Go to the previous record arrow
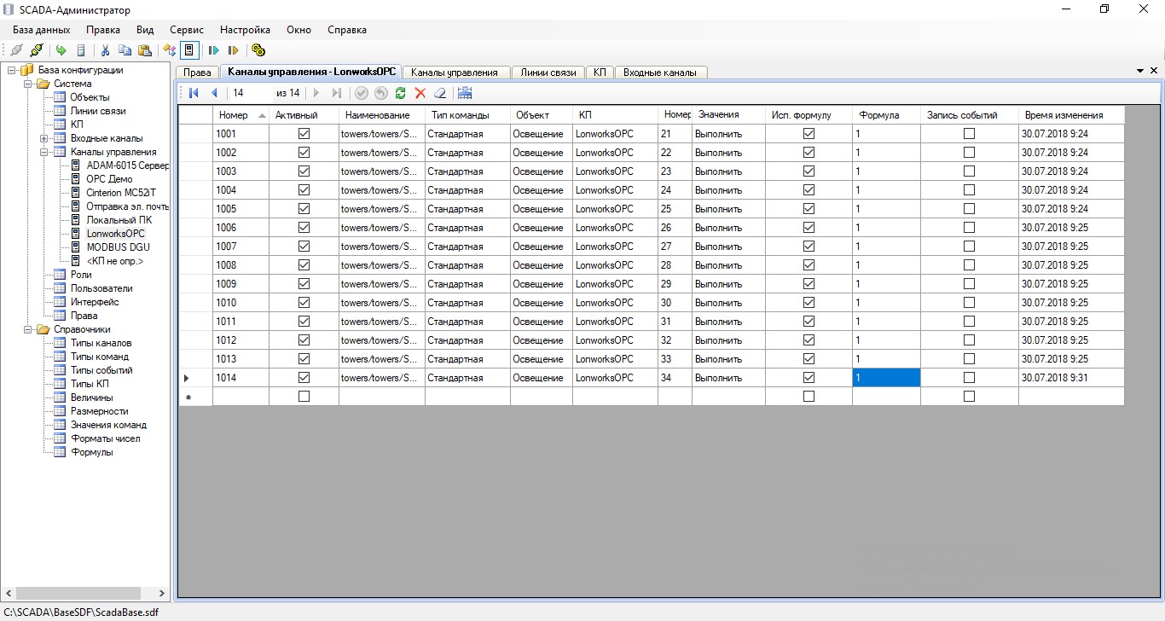Screen dimensions: 1165x621 coord(214,93)
